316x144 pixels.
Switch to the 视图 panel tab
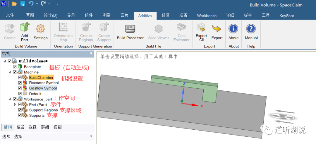pos(57,127)
